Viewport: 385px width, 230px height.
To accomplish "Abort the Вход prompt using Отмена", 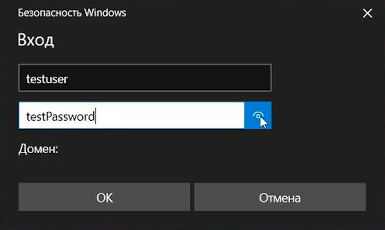I will [280, 197].
